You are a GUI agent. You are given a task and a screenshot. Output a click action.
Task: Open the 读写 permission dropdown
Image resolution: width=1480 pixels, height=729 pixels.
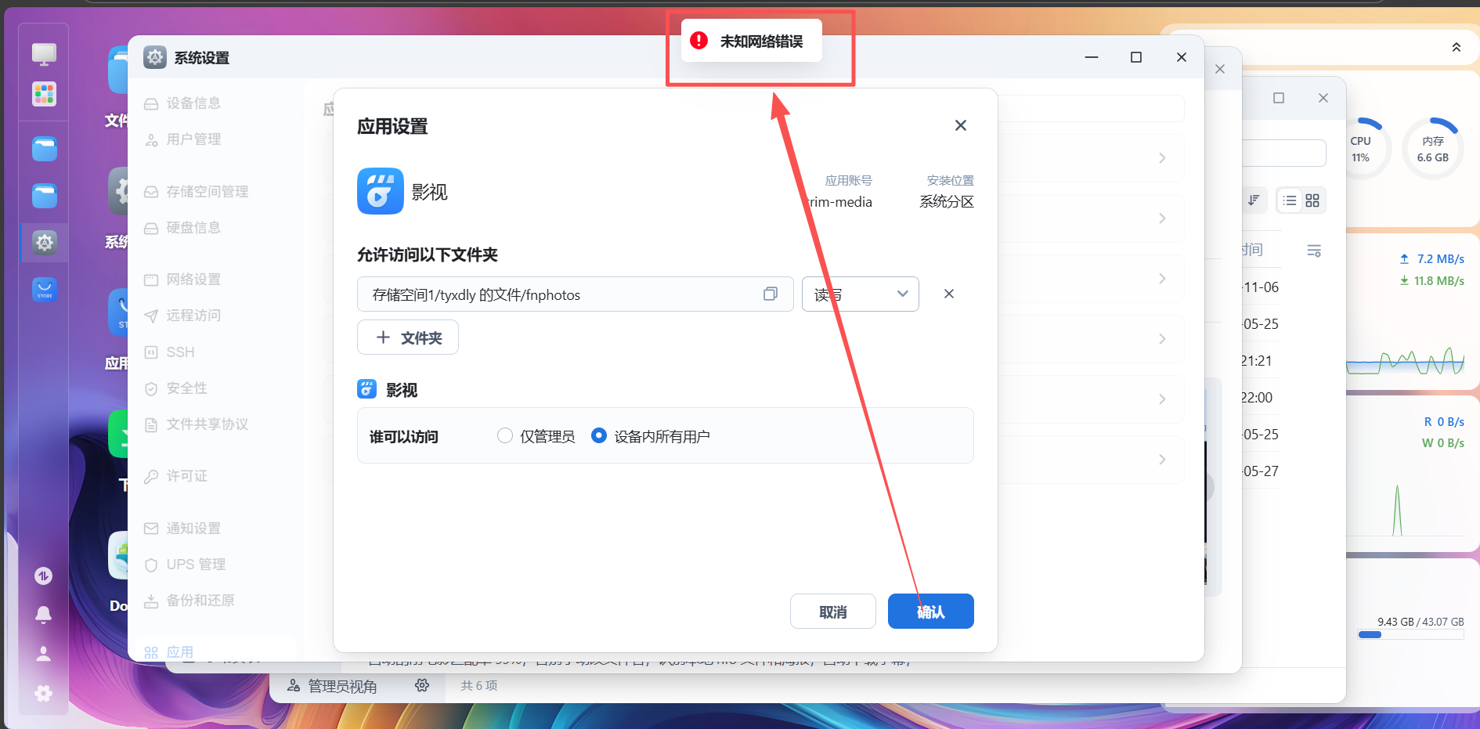click(860, 294)
